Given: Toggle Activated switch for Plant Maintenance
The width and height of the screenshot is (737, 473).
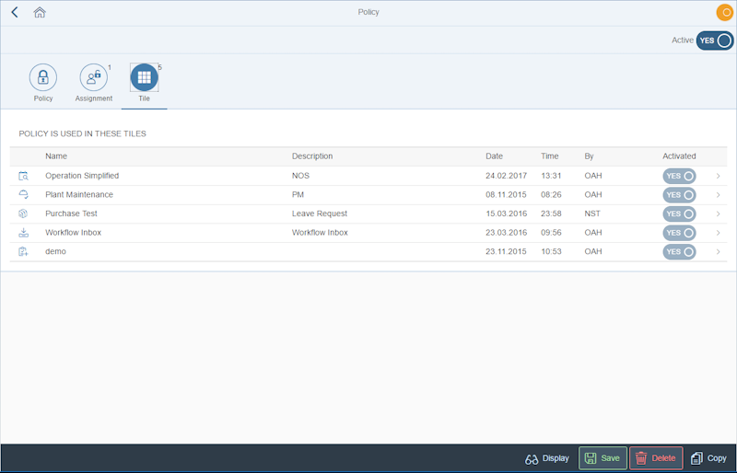Looking at the screenshot, I should point(679,195).
